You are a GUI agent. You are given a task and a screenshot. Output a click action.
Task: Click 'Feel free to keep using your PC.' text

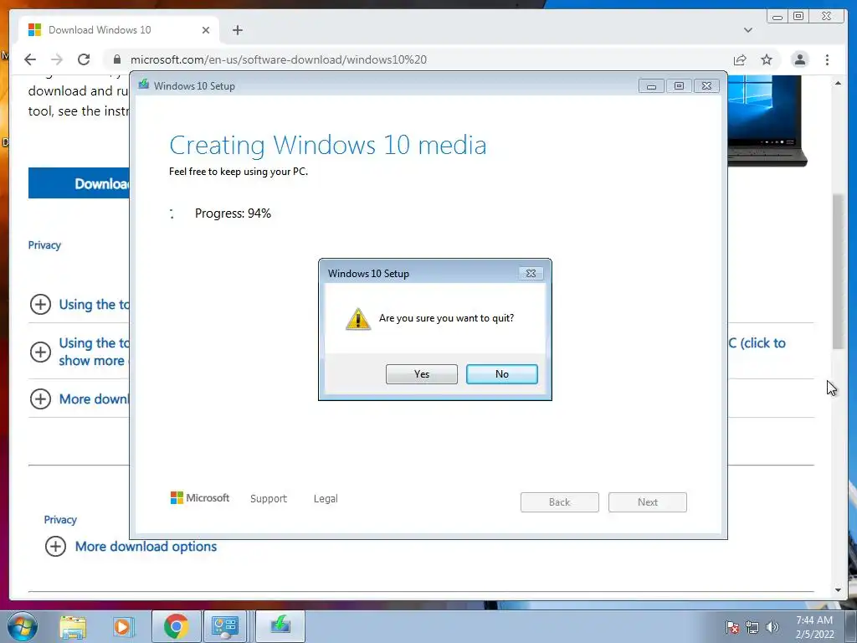(x=239, y=172)
